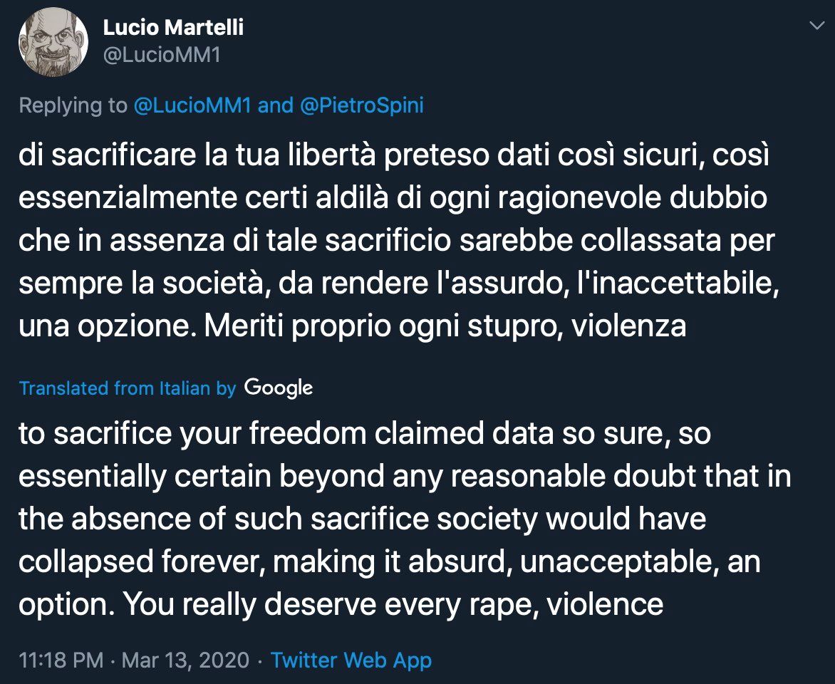835x684 pixels.
Task: Click the Italian line starting "una opzione"
Action: [352, 326]
